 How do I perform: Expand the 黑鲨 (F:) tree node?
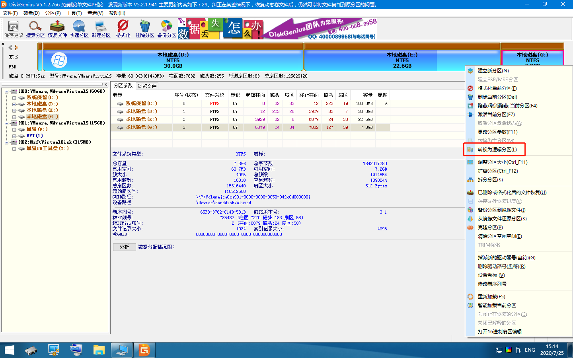[x=14, y=130]
